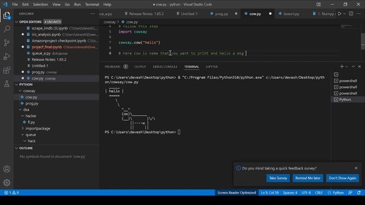The image size is (365, 205).
Task: Run the Python file with play button
Action: (340, 14)
